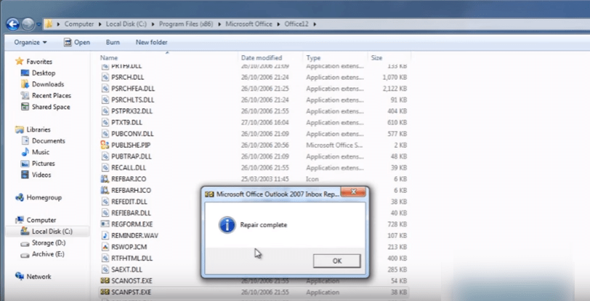Click the SCANPST.EXE application icon
The image size is (590, 301).
(105, 292)
